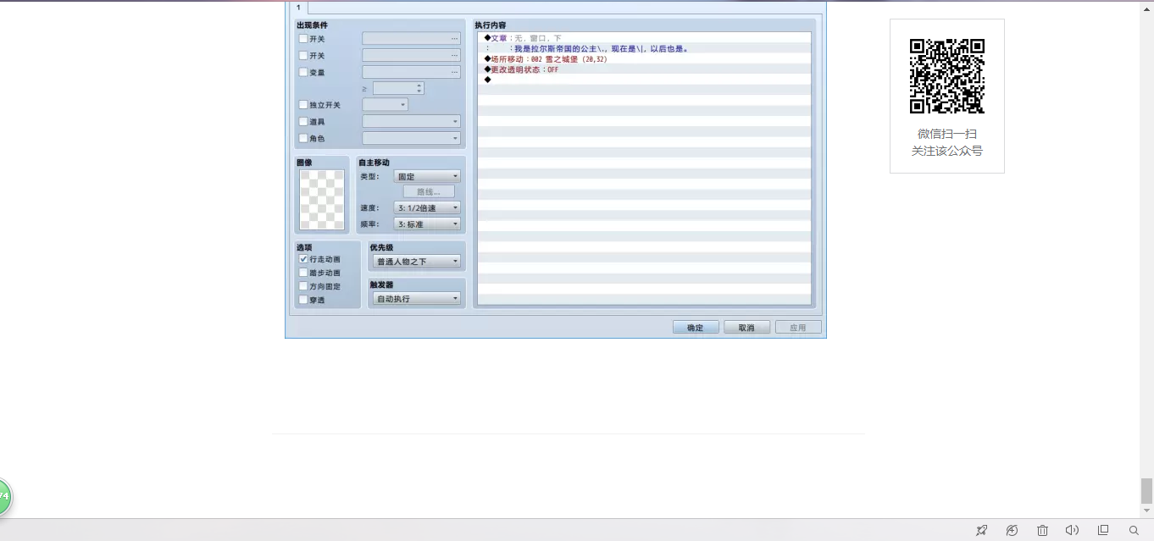The image size is (1154, 541).
Task: Select the 我是拉尔斯帝国的公主 dialogue line
Action: [644, 49]
